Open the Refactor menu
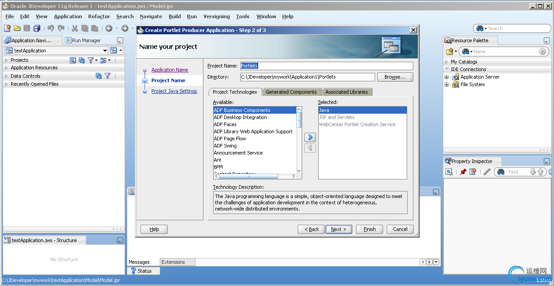The image size is (554, 286). [x=99, y=16]
